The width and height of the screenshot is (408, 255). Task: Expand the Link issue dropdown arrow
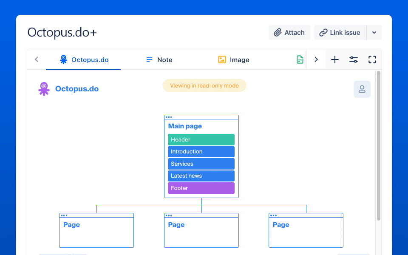point(374,33)
